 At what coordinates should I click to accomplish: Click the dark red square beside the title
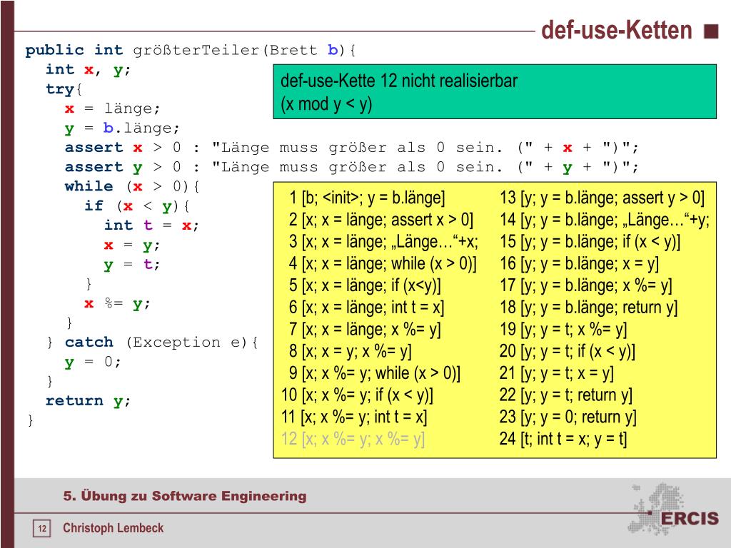point(712,31)
